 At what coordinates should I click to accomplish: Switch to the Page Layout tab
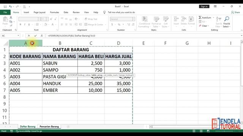tap(39, 12)
